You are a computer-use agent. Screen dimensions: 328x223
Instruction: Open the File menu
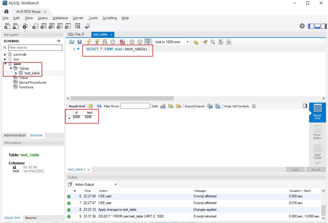(6, 18)
